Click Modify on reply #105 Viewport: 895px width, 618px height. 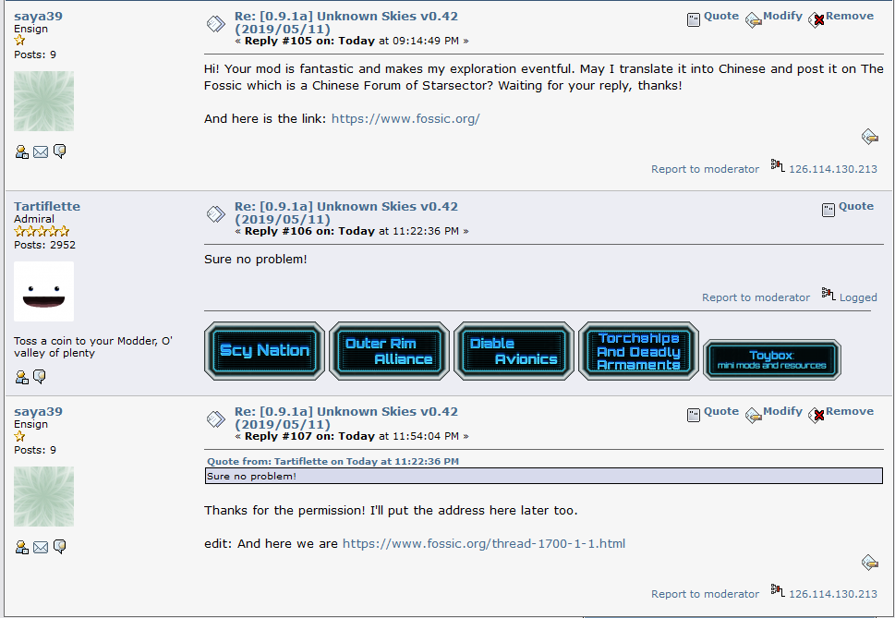tap(781, 17)
